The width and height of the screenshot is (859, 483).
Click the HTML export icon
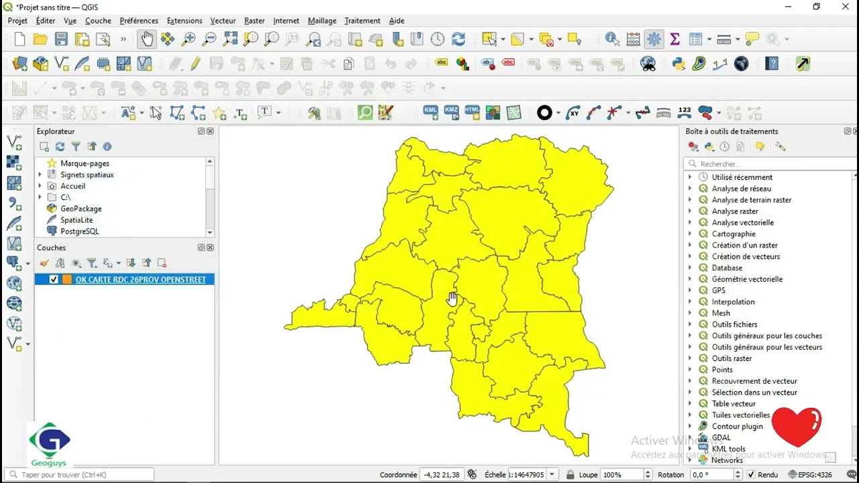pos(472,112)
